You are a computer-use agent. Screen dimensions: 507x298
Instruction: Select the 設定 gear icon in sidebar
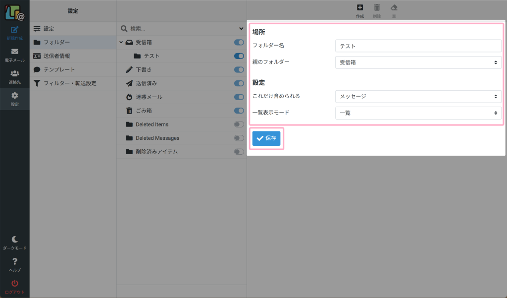pos(14,96)
